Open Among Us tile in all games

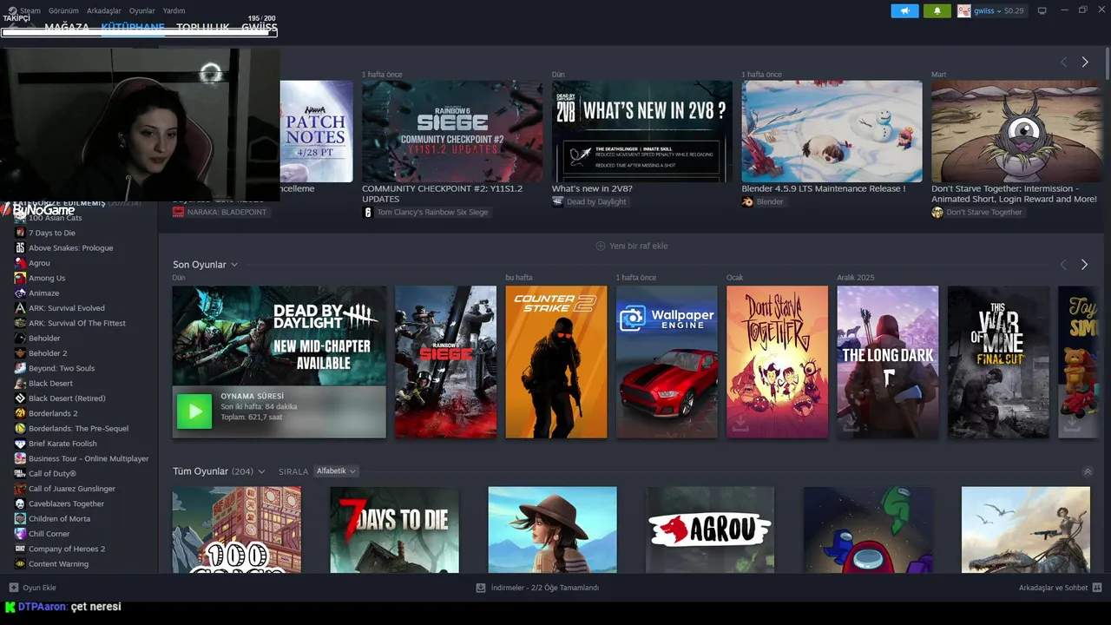(x=868, y=530)
